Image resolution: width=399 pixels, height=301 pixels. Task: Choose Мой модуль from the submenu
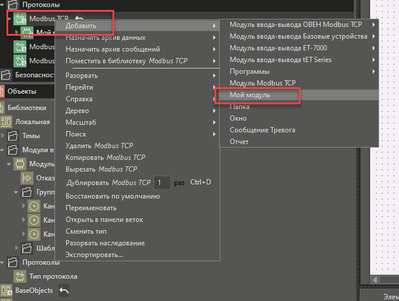250,95
